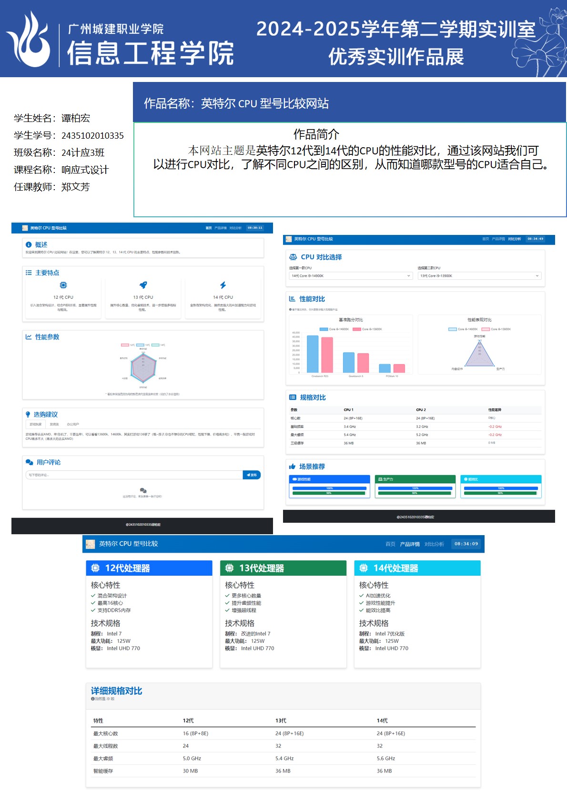The image size is (567, 802).
Task: Click the rocket icon above 13 代 CPU
Action: click(143, 285)
